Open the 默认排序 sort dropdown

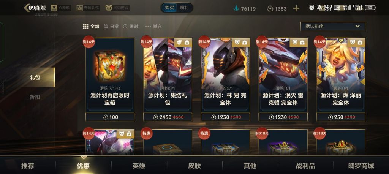(333, 26)
